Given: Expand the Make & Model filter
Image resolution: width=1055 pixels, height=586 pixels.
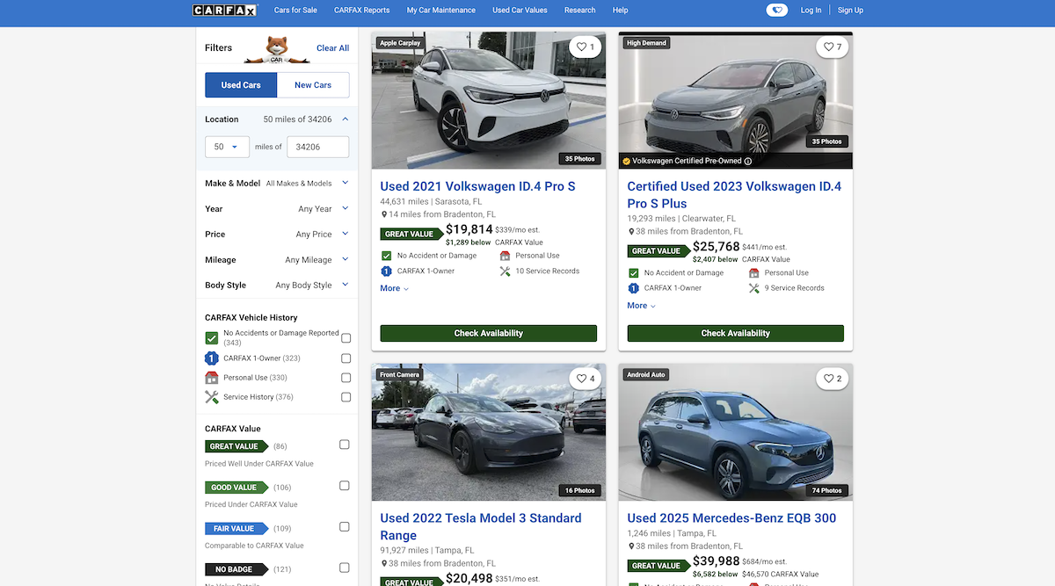Looking at the screenshot, I should 346,183.
